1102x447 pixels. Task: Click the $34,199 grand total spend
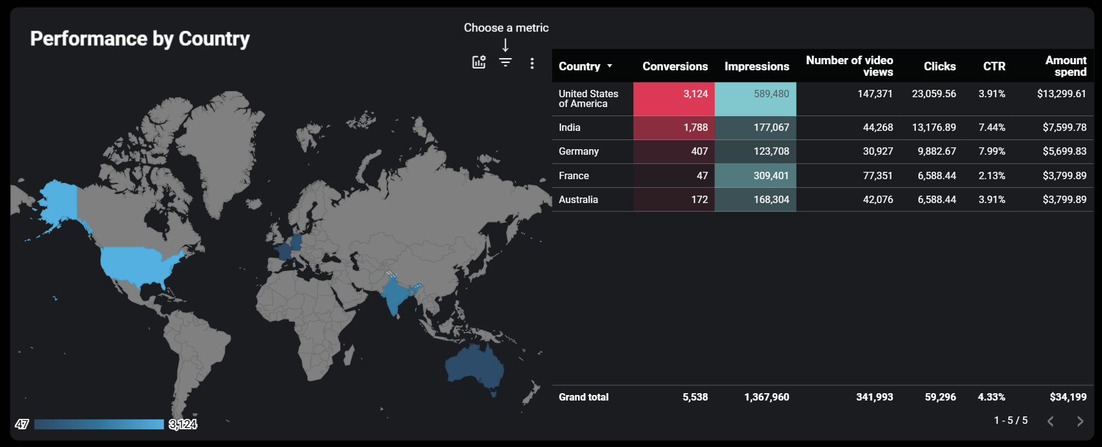1068,397
